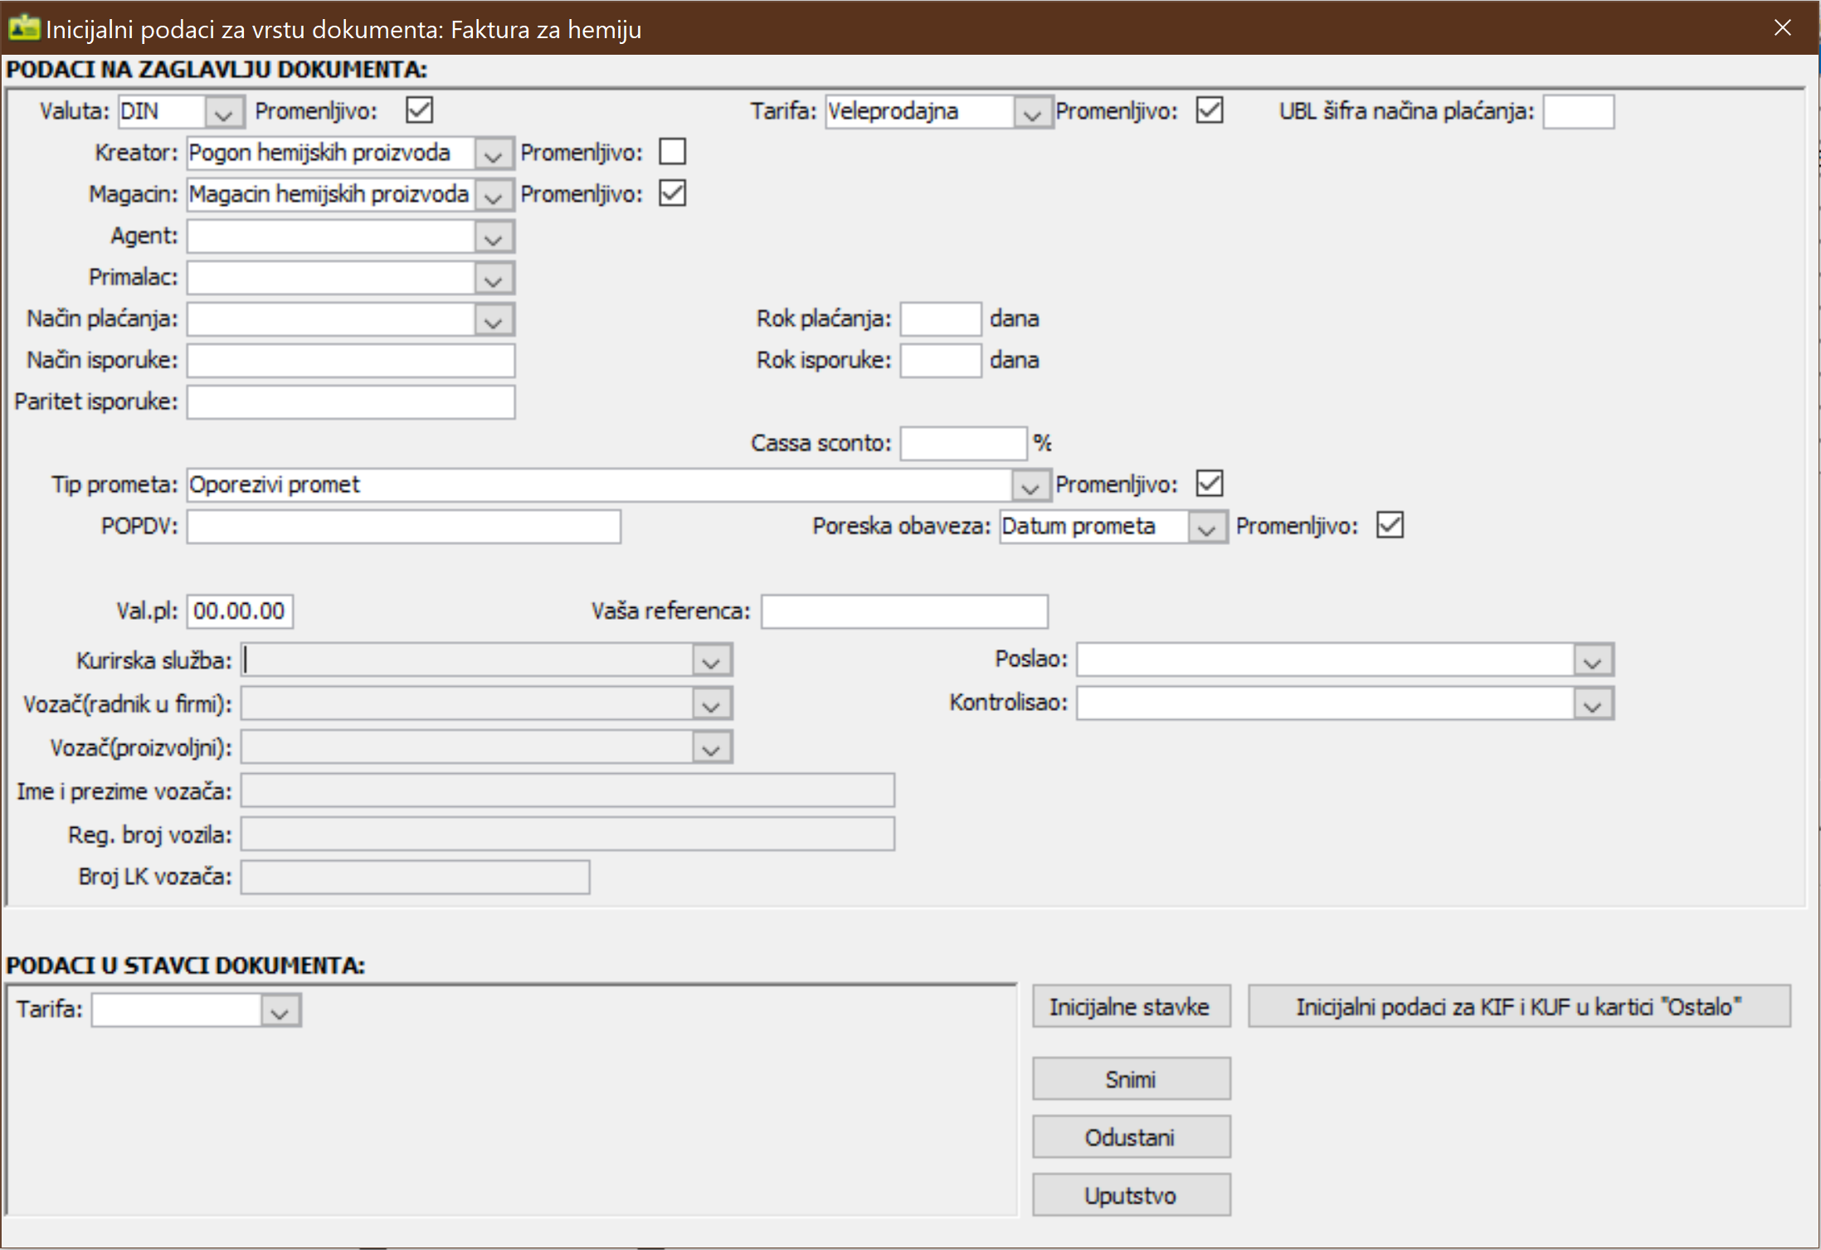Toggle Promenljivo checkbox for Poreska obaveza

[1390, 525]
